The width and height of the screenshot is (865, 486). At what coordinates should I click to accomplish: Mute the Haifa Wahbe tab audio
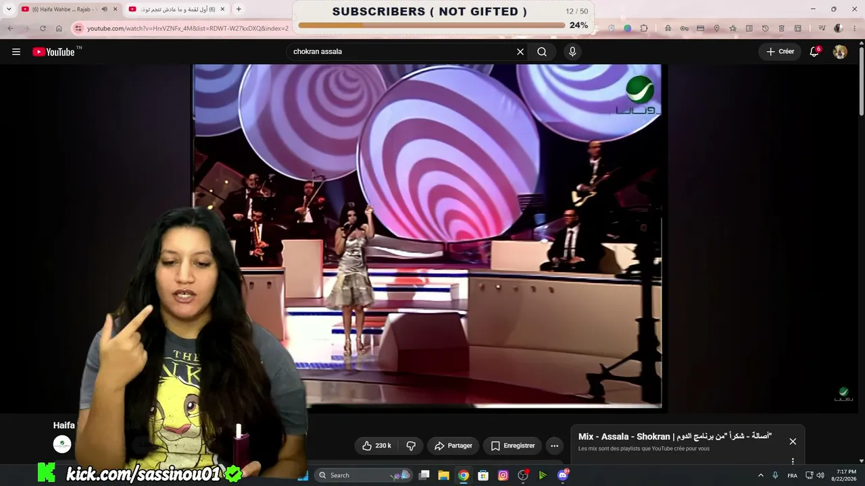coord(104,9)
